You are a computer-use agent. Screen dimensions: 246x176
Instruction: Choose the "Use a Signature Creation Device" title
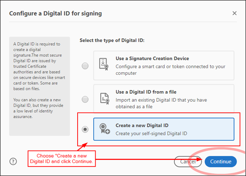[x=152, y=58]
